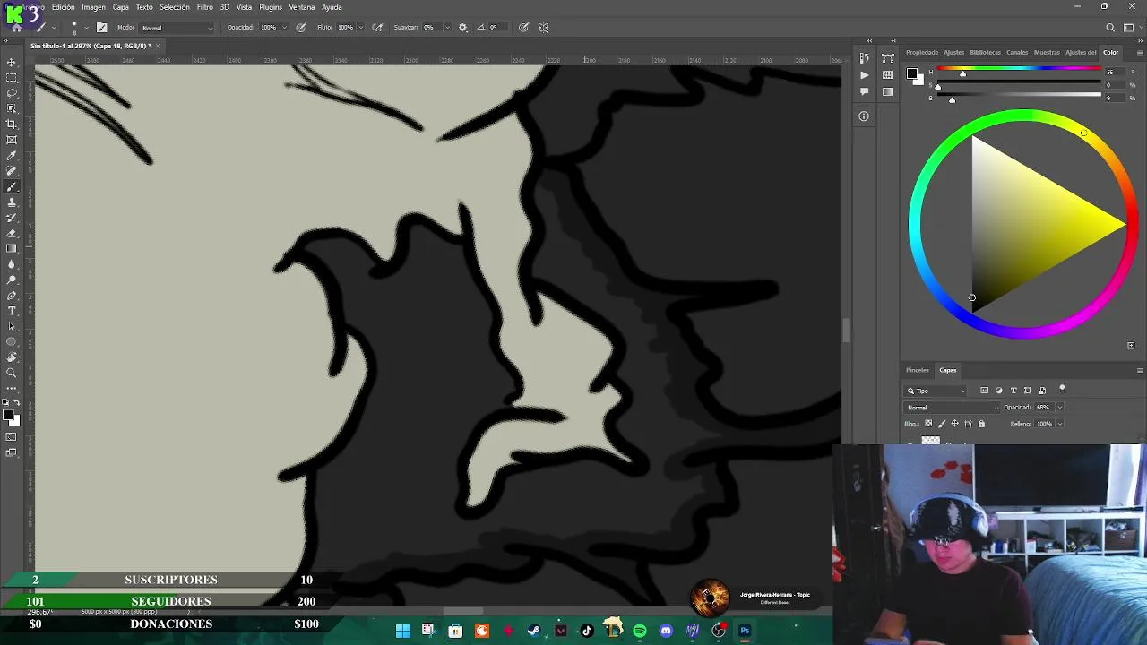Switch to the Muestras tab
This screenshot has width=1147, height=645.
click(x=1047, y=52)
